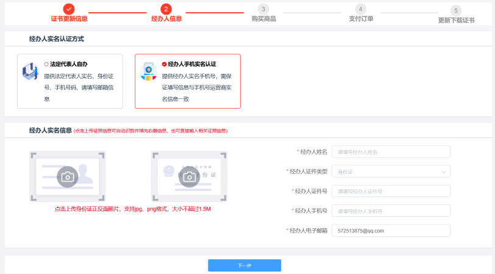The width and height of the screenshot is (495, 274).
Task: Click the 经办人证件类型 field label
Action: tap(308, 171)
